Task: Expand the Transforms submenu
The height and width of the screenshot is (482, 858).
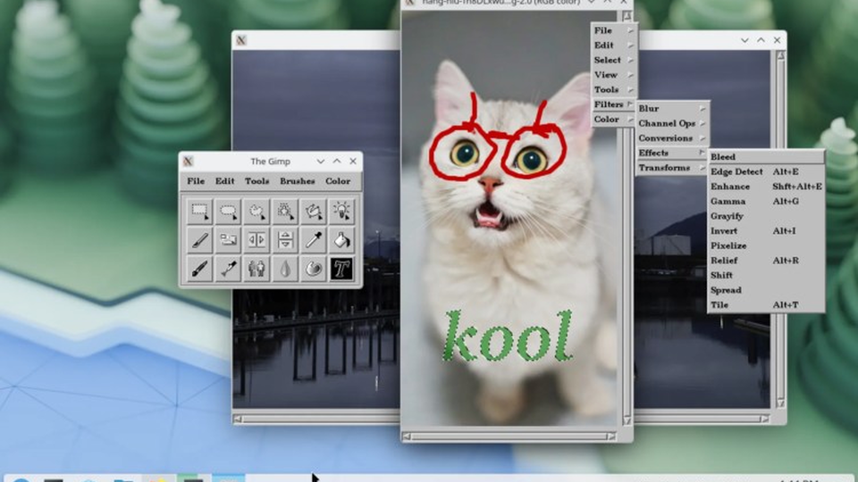Action: [x=672, y=168]
